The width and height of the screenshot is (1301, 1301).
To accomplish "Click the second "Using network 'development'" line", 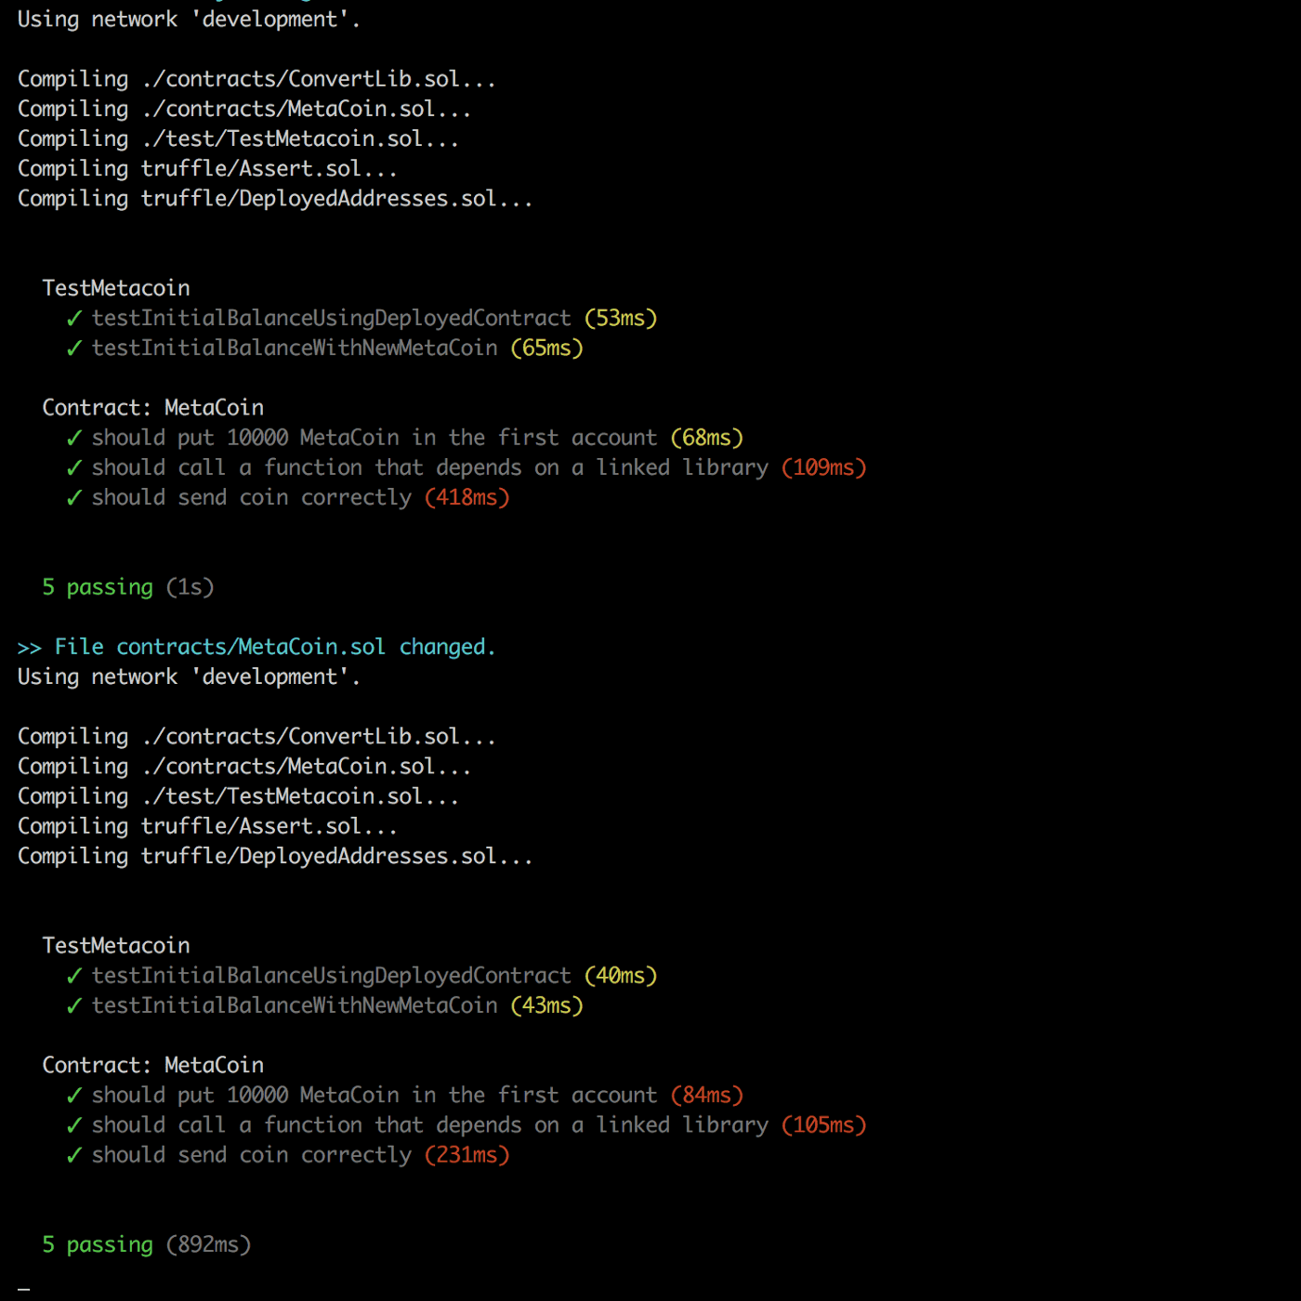I will tap(189, 677).
